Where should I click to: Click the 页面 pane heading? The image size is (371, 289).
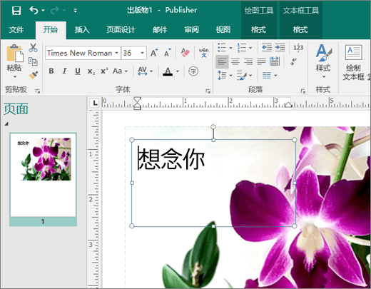tap(16, 109)
